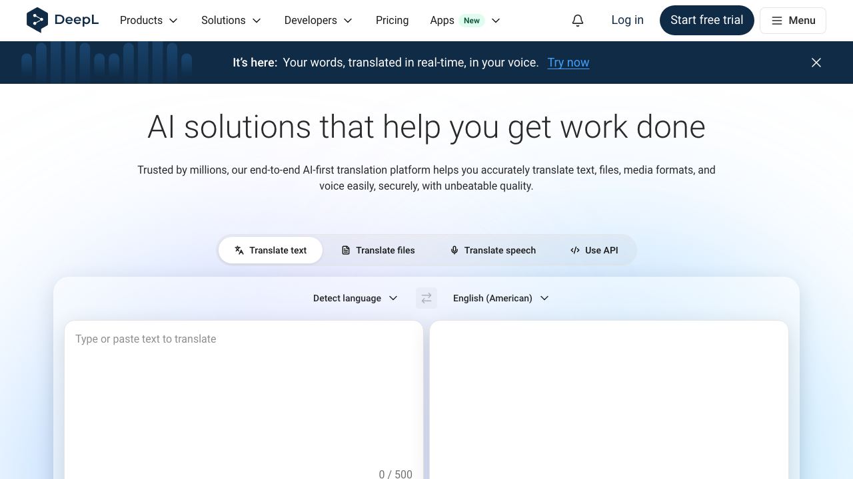853x479 pixels.
Task: Expand the Products menu
Action: pyautogui.click(x=149, y=21)
